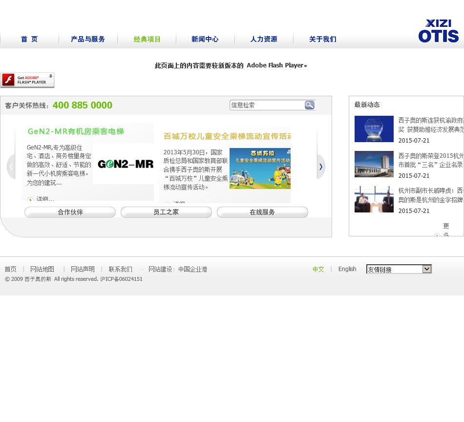Select the 经典项目 menu item
The height and width of the screenshot is (422, 464).
coord(147,39)
